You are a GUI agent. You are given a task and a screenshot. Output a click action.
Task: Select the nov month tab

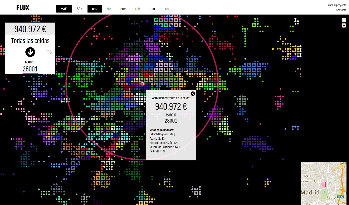click(95, 9)
